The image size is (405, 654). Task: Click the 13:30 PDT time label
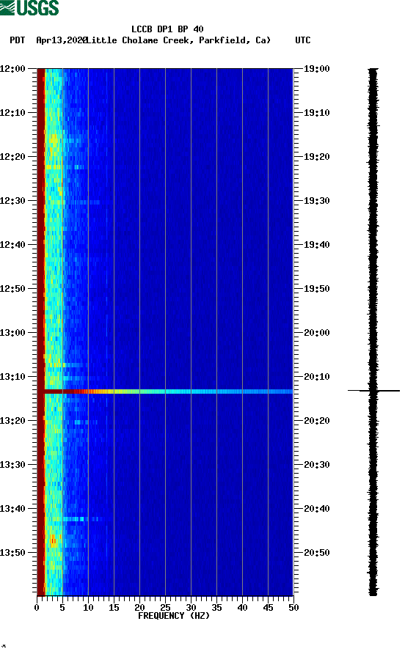[12, 465]
